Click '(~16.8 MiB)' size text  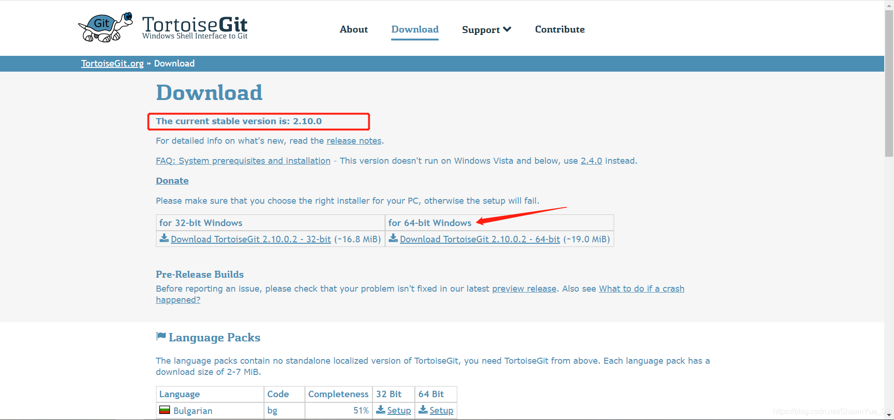(x=358, y=239)
